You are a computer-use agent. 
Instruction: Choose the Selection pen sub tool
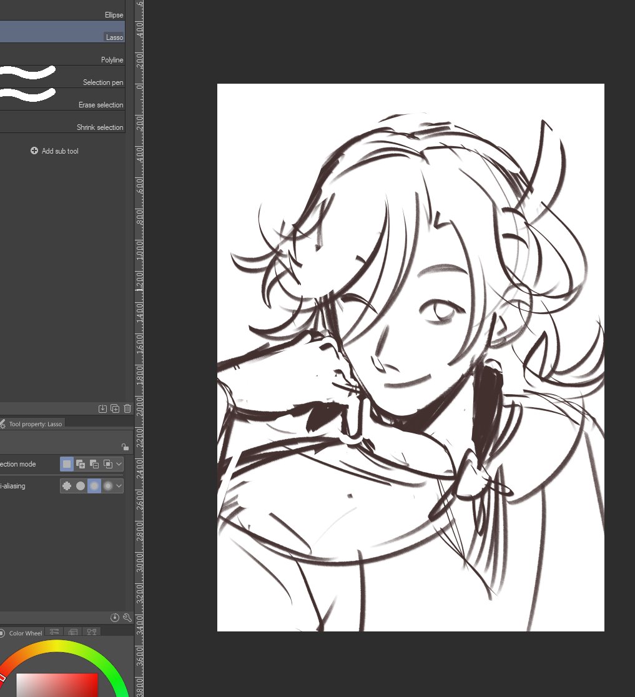point(62,77)
